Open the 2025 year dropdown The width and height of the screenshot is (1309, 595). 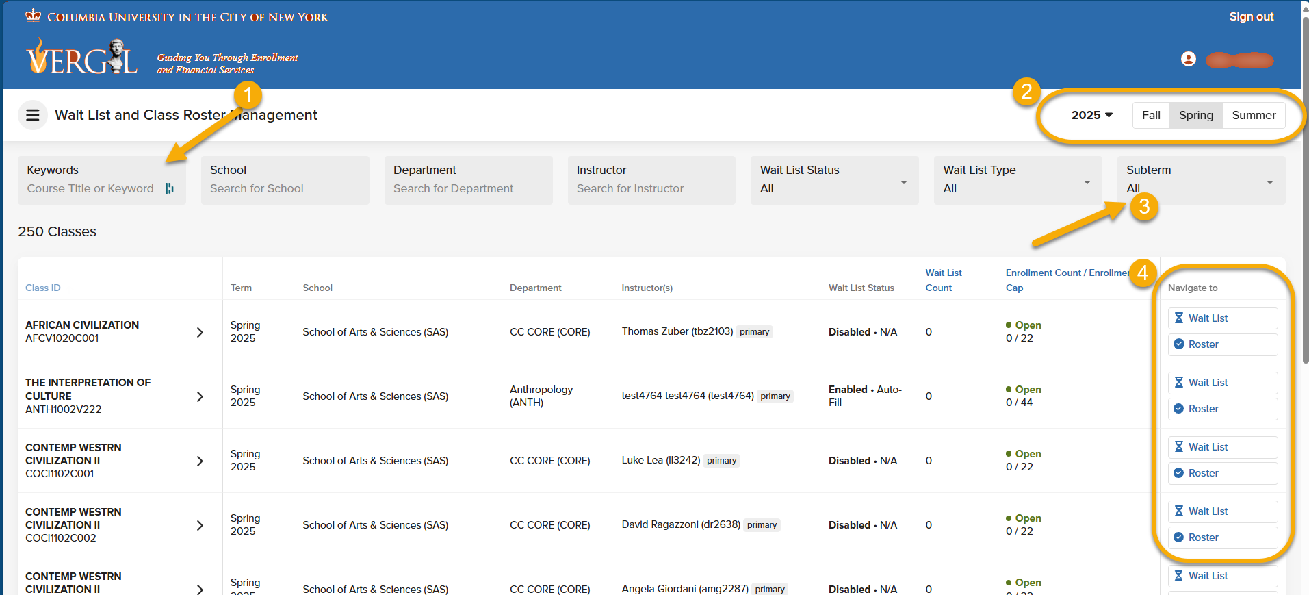click(x=1091, y=115)
